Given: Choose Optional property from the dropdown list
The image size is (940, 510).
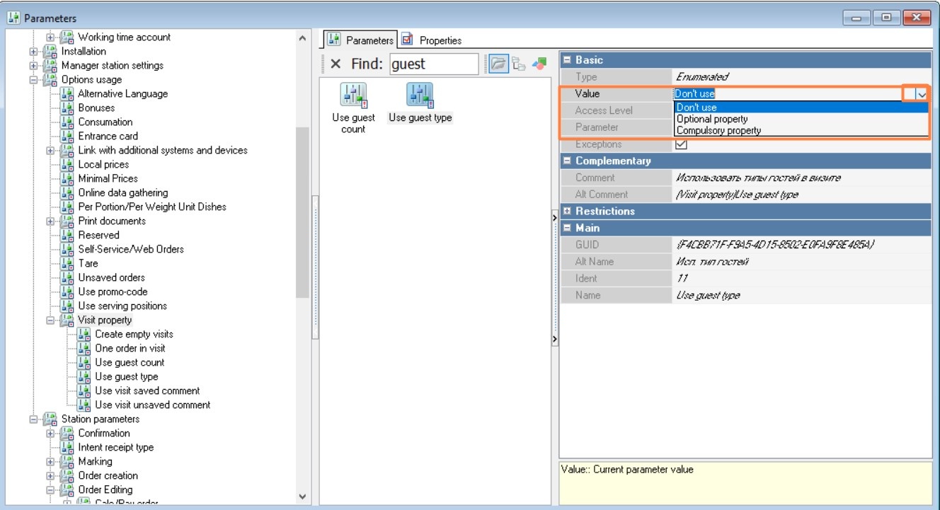Looking at the screenshot, I should click(711, 119).
